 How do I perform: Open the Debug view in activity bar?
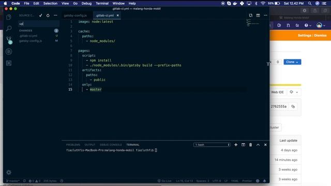click(9, 52)
